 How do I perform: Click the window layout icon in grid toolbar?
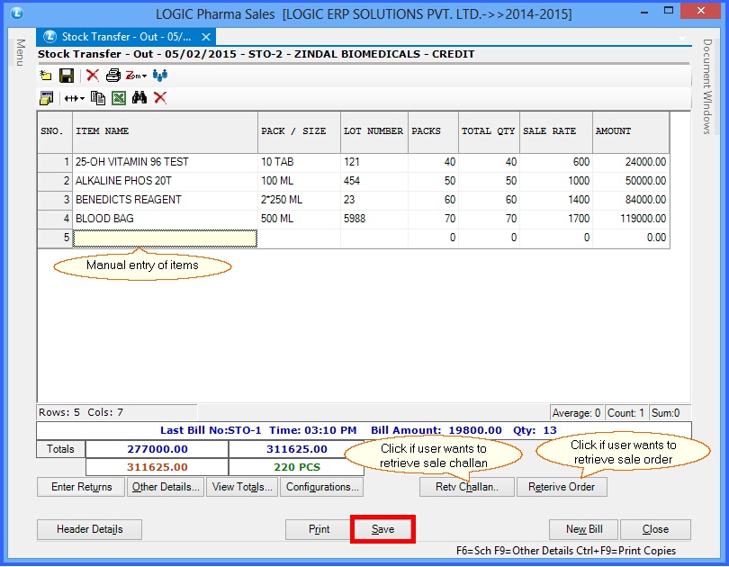46,98
